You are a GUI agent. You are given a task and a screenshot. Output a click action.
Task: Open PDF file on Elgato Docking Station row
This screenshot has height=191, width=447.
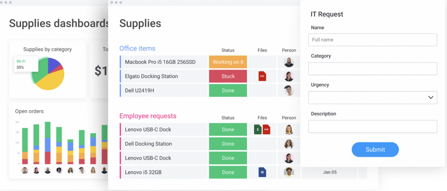(262, 76)
